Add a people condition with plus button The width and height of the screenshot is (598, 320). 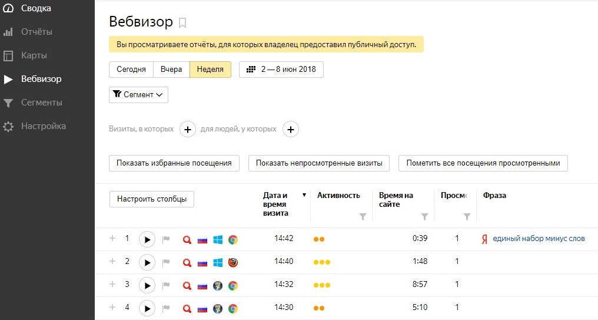(x=291, y=130)
